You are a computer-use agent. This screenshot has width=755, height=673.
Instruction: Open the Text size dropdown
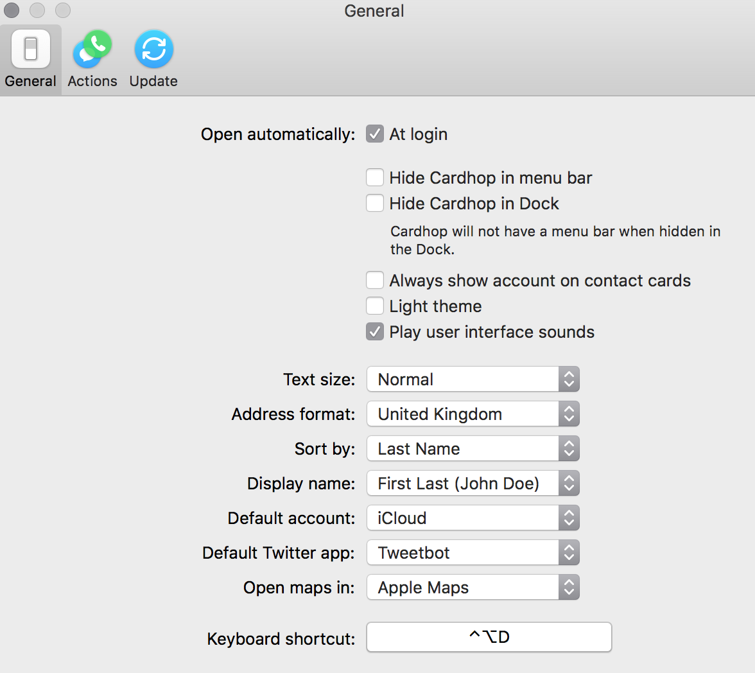coord(473,379)
